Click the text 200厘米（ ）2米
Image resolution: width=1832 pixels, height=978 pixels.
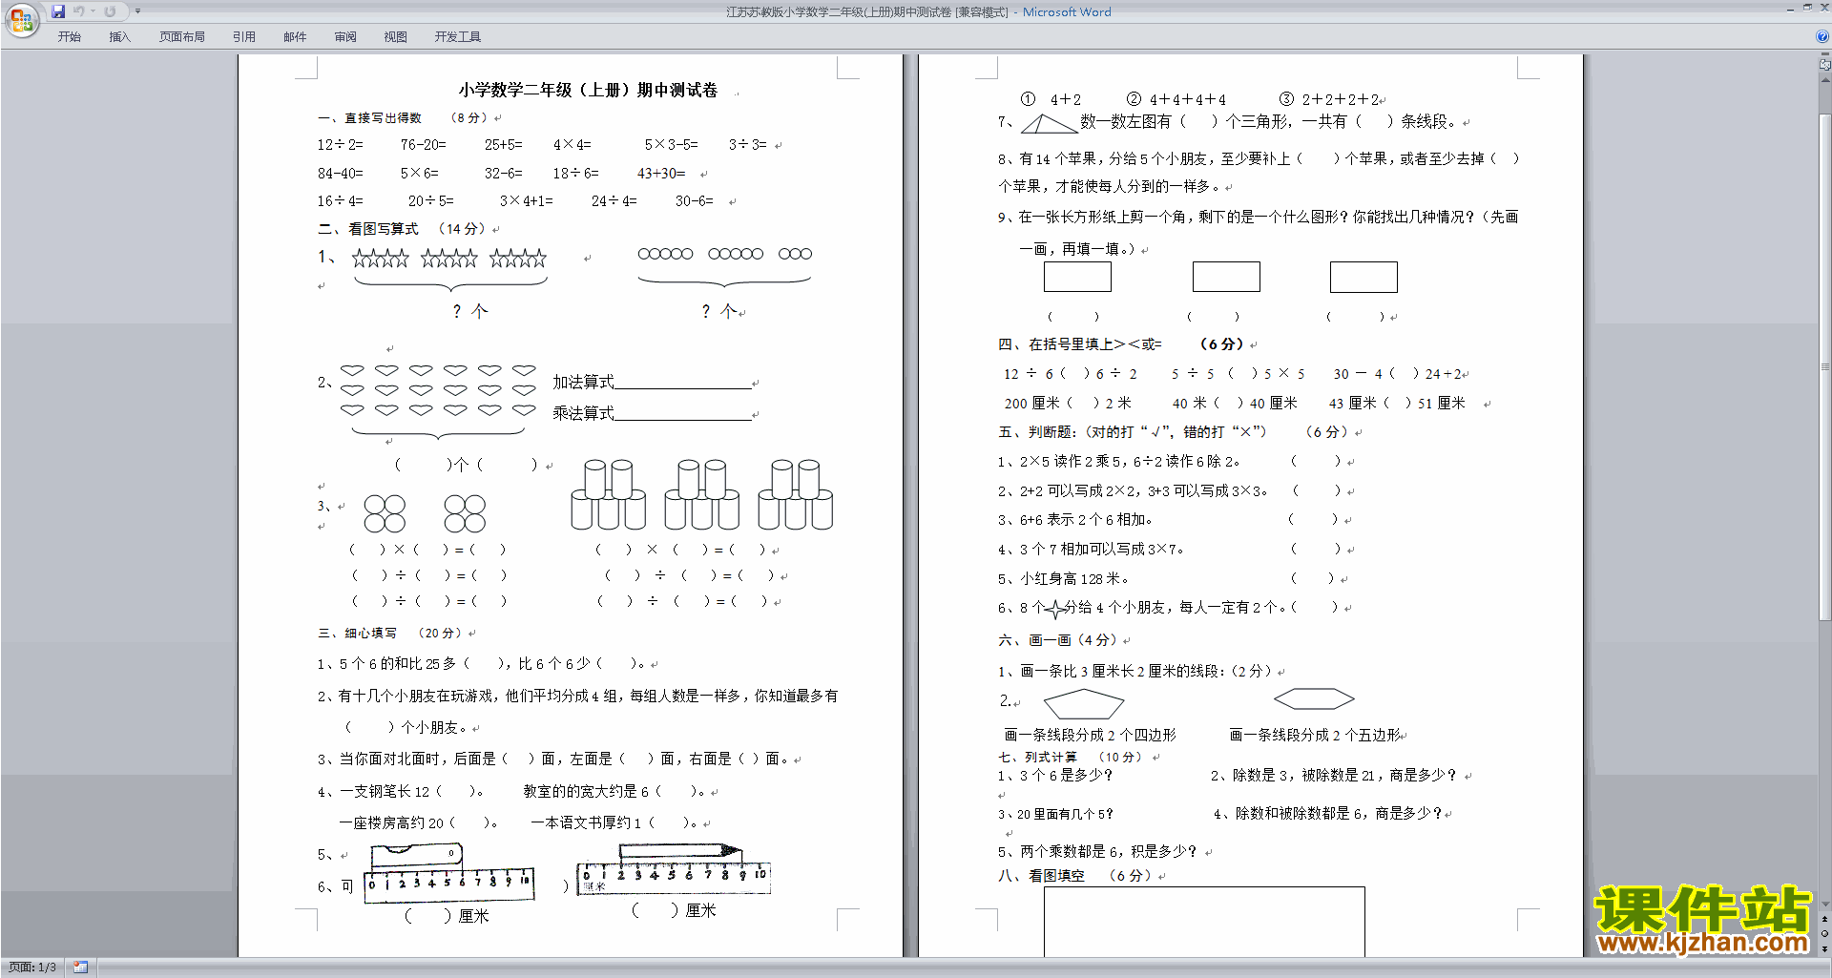1068,404
